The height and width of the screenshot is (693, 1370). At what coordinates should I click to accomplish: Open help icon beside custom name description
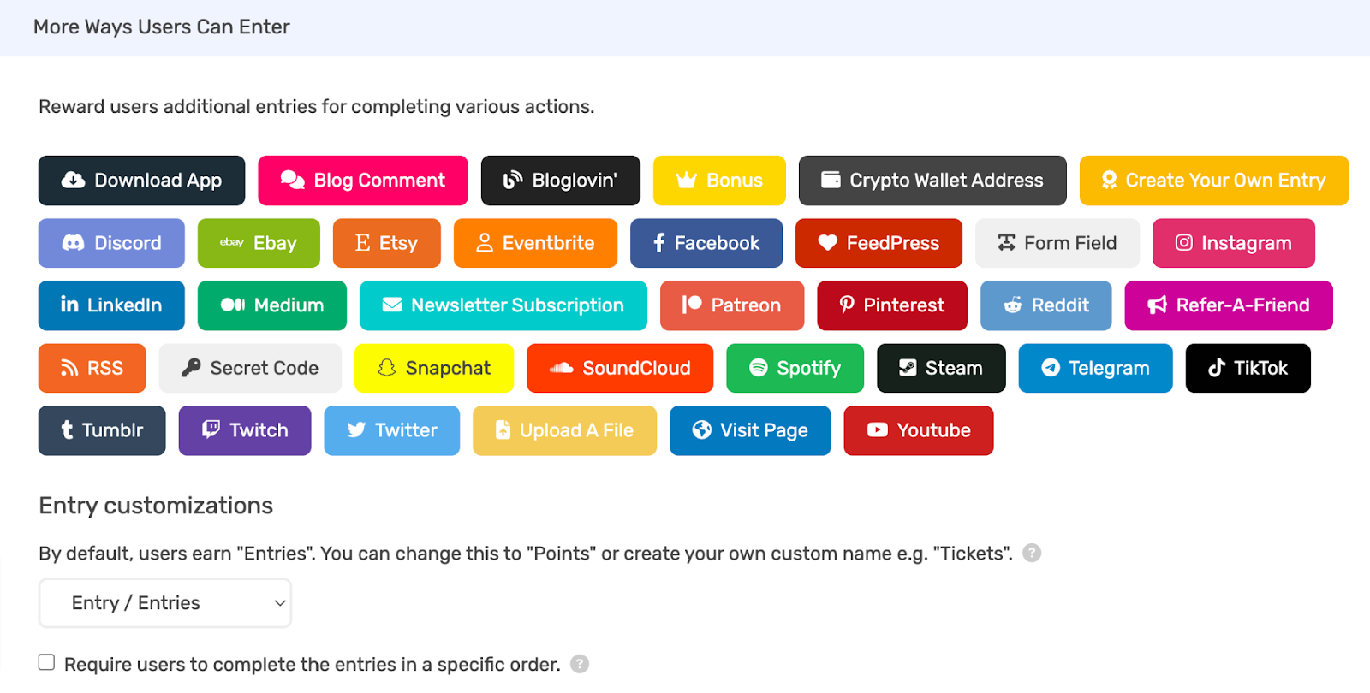point(1033,553)
